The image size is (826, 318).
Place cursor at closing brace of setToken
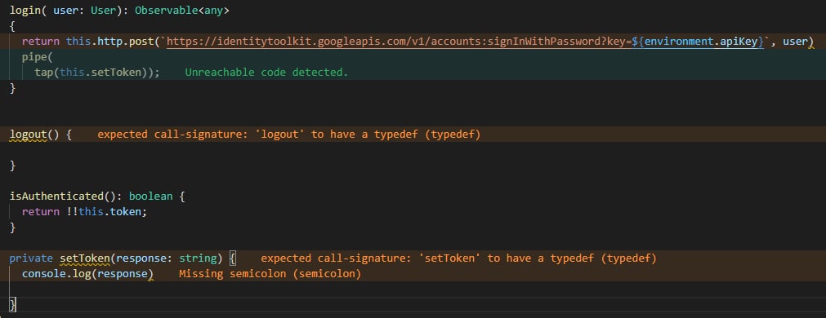coord(13,304)
